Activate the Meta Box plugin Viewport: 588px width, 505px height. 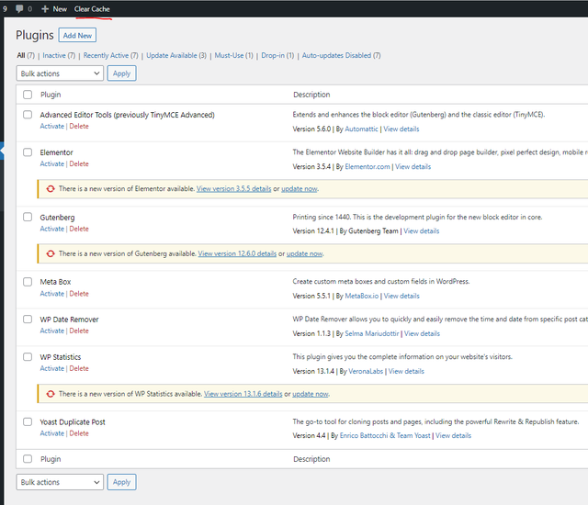[x=52, y=294]
